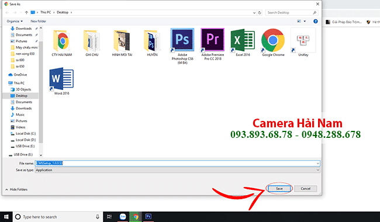
Task: Click Type here to search box
Action: pyautogui.click(x=57, y=217)
